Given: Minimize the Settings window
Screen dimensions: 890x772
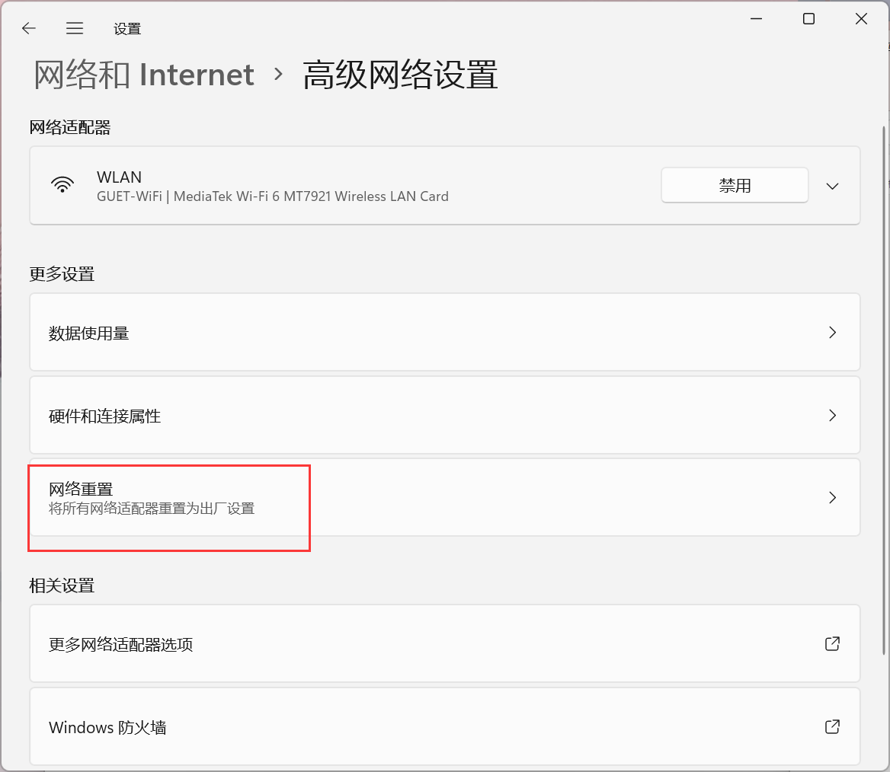Looking at the screenshot, I should (756, 19).
